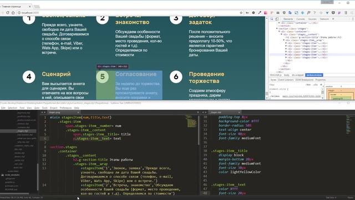Viewport: 355px width, 200px height.
Task: Click the pink extension icon
Action: (x=266, y=13)
